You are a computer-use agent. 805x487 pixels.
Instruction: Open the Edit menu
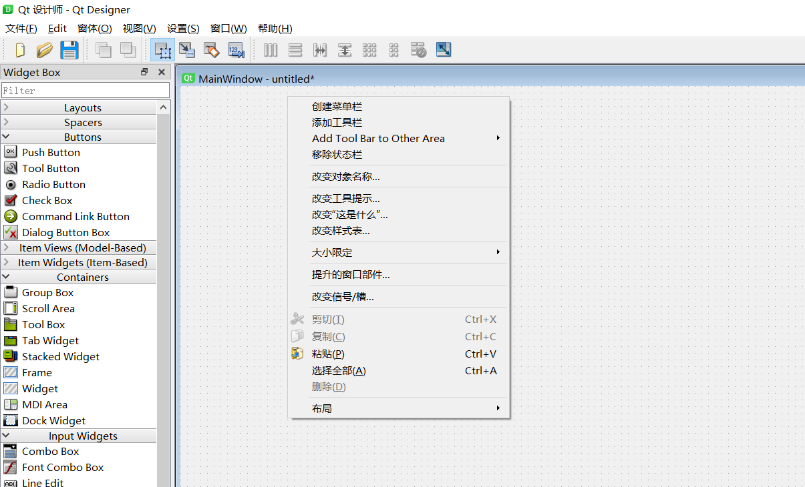pyautogui.click(x=57, y=28)
